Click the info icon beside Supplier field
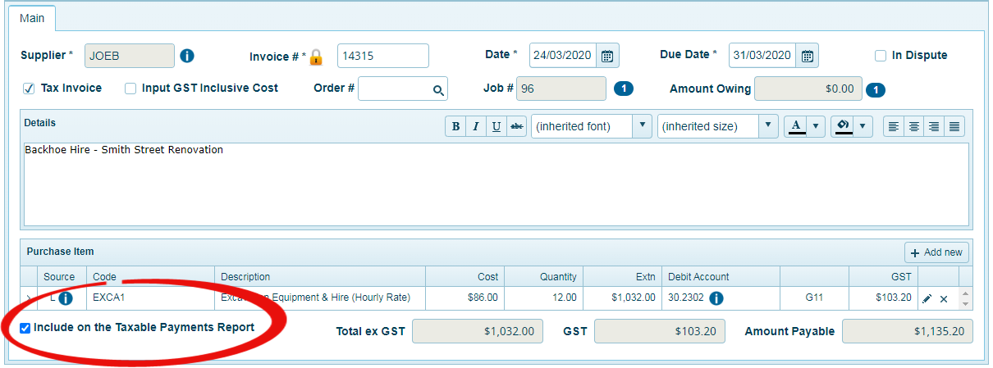Screen dimensions: 993x368 pyautogui.click(x=187, y=56)
